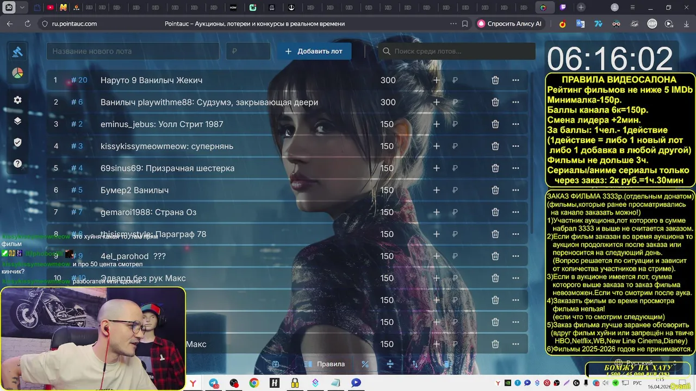This screenshot has width=696, height=391.
Task: Delete the Судзумэ, закрывающая двери lot
Action: click(x=495, y=102)
